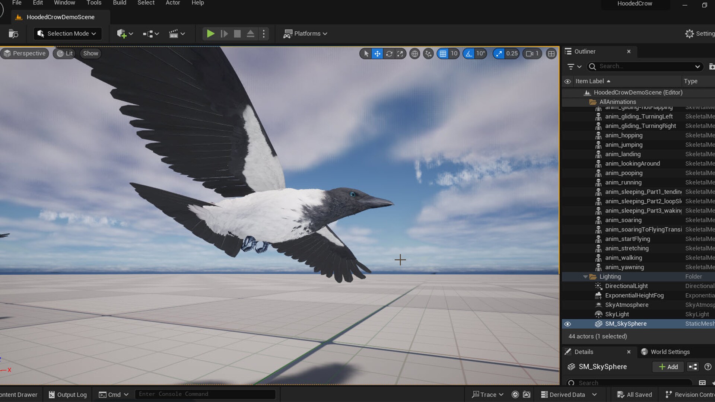Open the editor Settings gear icon
715x402 pixels.
click(689, 33)
